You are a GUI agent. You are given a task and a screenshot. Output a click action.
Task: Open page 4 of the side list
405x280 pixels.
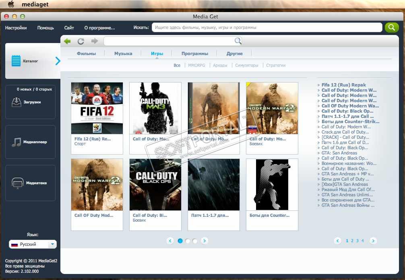(x=362, y=241)
